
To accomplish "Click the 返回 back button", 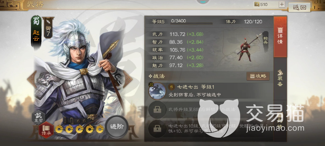I will tap(299, 7).
